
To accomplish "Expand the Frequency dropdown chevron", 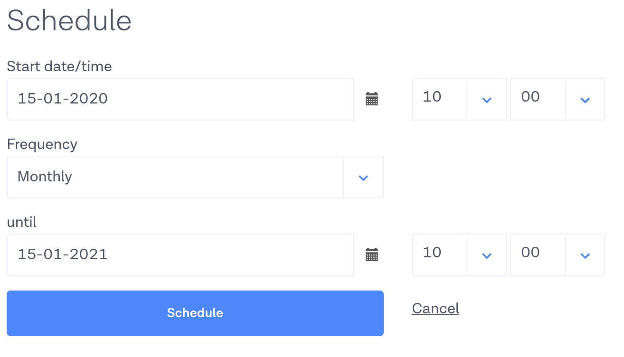I will 363,178.
